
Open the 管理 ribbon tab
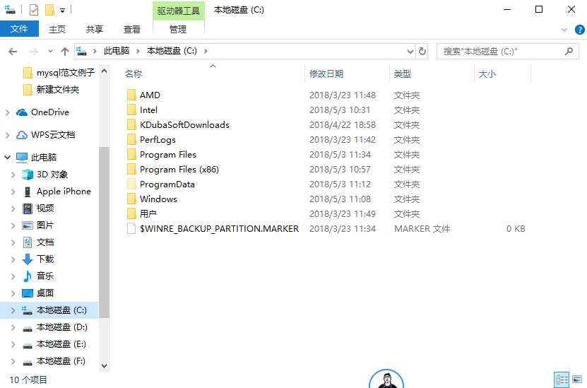[x=178, y=29]
